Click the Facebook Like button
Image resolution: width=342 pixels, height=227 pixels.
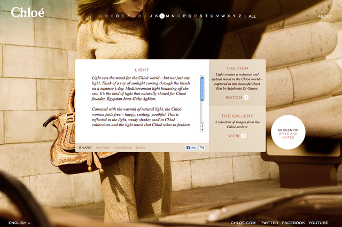[191, 147]
